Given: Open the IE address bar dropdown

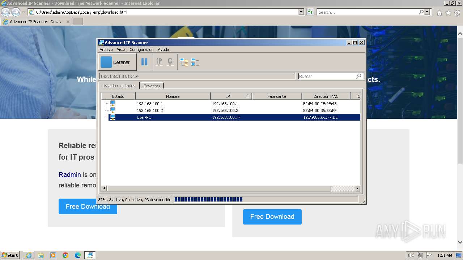Looking at the screenshot, I should coord(301,12).
